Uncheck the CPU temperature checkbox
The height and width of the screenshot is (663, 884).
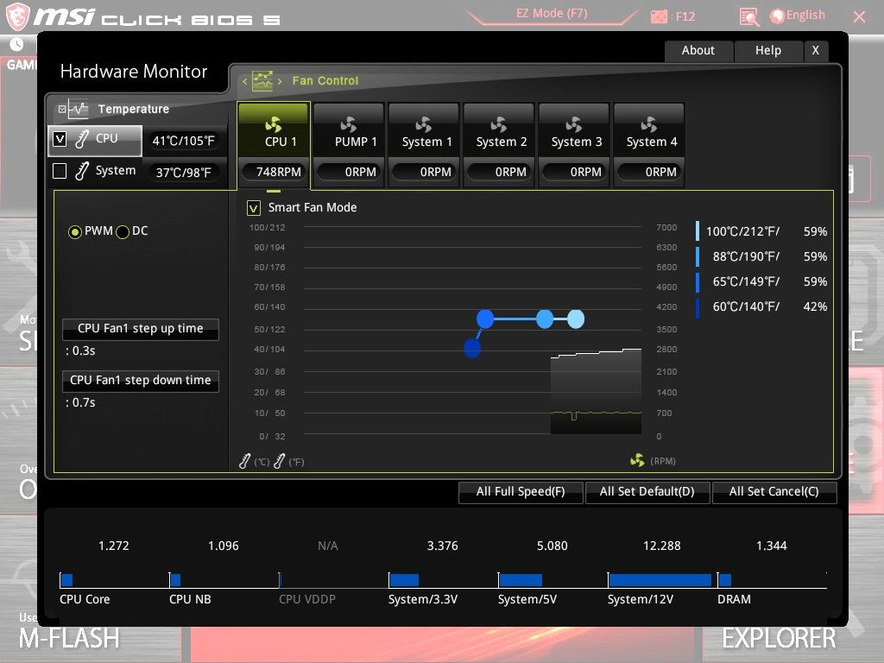pos(60,139)
